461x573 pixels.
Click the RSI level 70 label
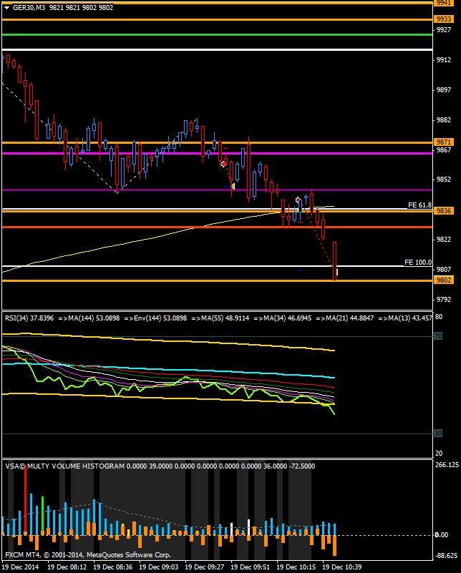click(437, 336)
